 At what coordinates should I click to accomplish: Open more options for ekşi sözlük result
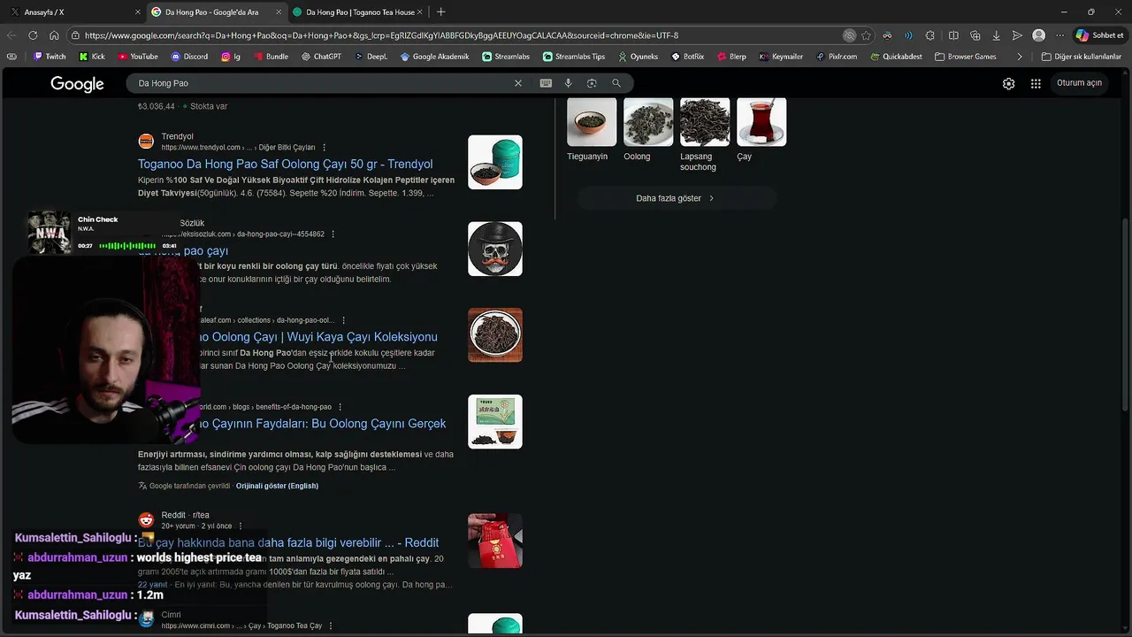[333, 234]
